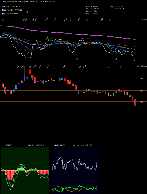Click the 1384.90 value label

[139, 66]
